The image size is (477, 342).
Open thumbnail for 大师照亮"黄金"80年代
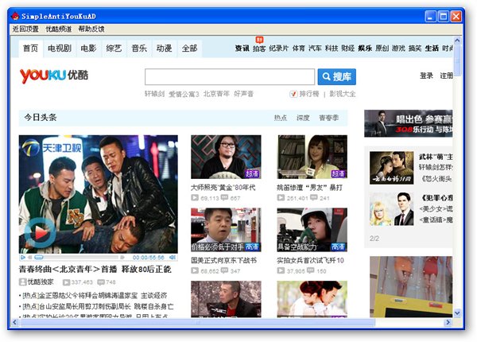(x=226, y=157)
